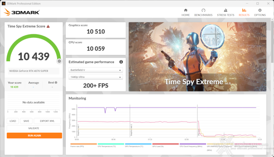
Task: Open the STRESS TESTS section
Action: point(226,12)
